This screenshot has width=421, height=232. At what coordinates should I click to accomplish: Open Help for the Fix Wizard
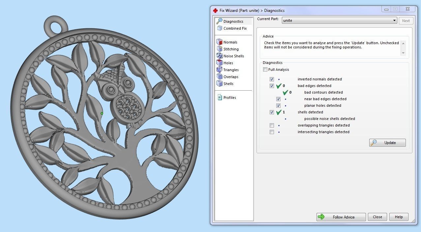[x=399, y=217]
